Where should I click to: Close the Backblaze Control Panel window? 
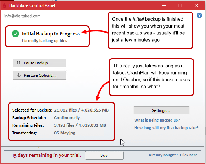pos(197,5)
